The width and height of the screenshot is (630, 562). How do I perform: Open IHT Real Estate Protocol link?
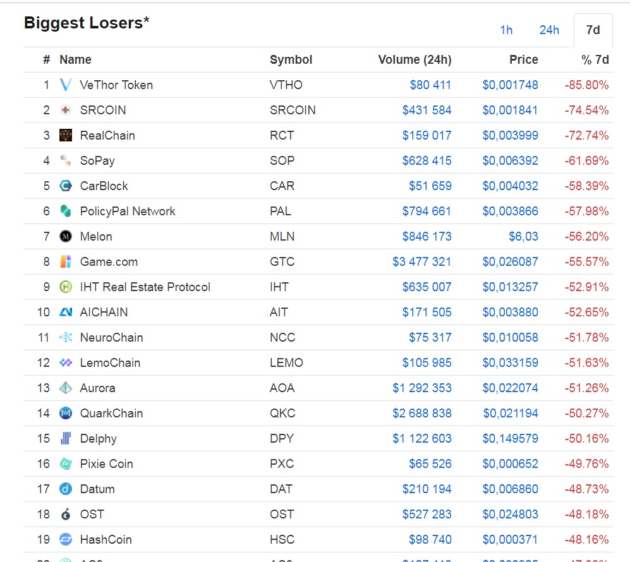coord(145,287)
